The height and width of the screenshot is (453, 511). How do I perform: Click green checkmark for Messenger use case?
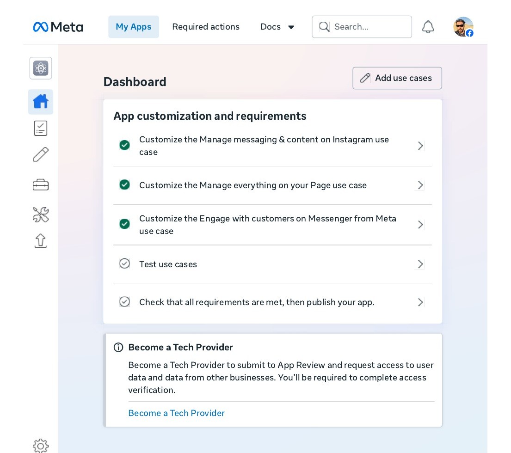(124, 224)
